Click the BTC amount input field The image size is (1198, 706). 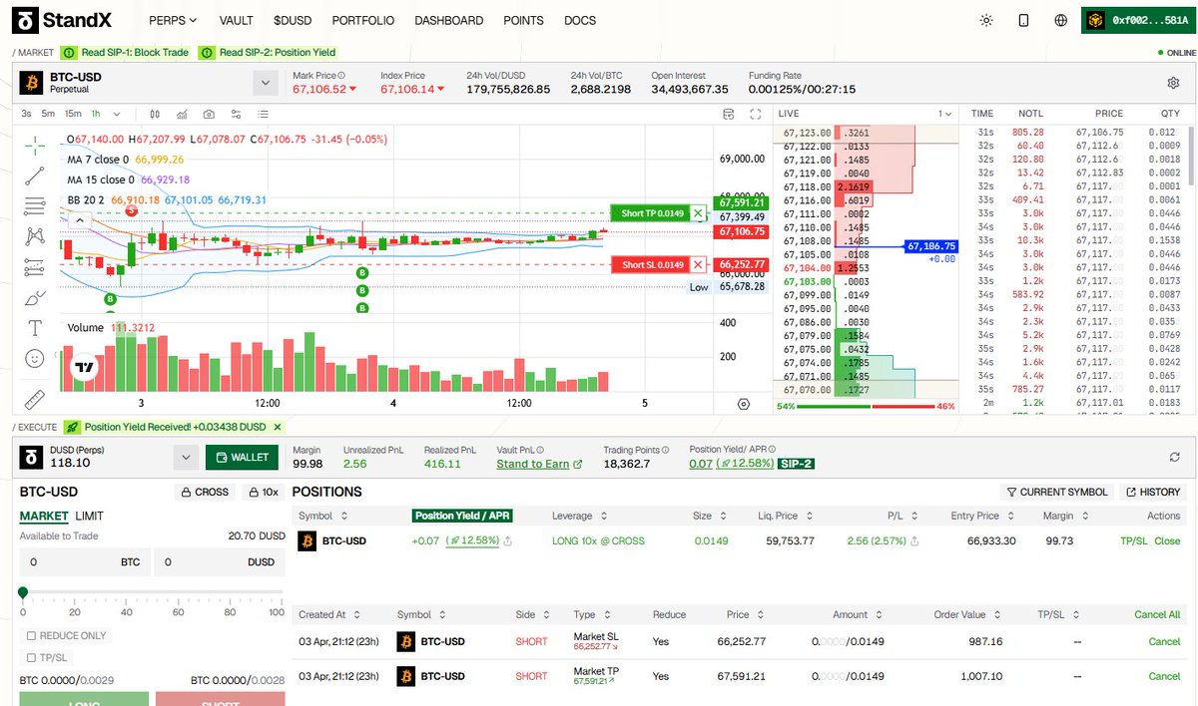[x=85, y=561]
